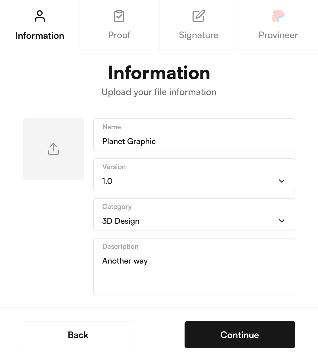Open the Version dropdown chevron
Viewport: 318px width, 362px height.
tap(282, 181)
